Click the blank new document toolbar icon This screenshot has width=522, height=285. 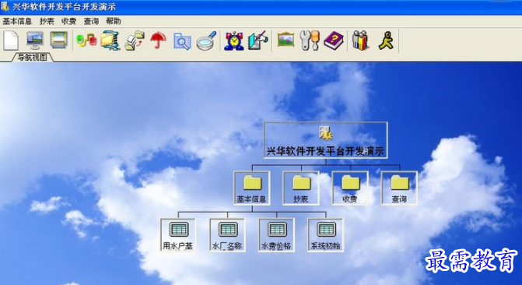[x=11, y=40]
